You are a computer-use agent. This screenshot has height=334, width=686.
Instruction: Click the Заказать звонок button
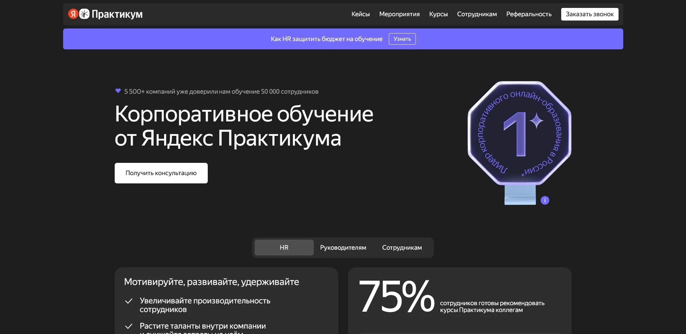tap(589, 14)
